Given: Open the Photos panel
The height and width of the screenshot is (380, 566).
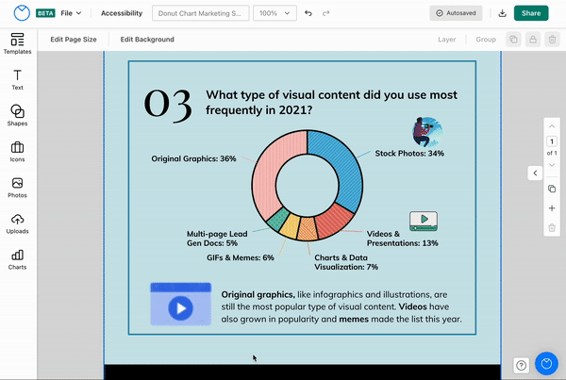Looking at the screenshot, I should click(x=17, y=187).
